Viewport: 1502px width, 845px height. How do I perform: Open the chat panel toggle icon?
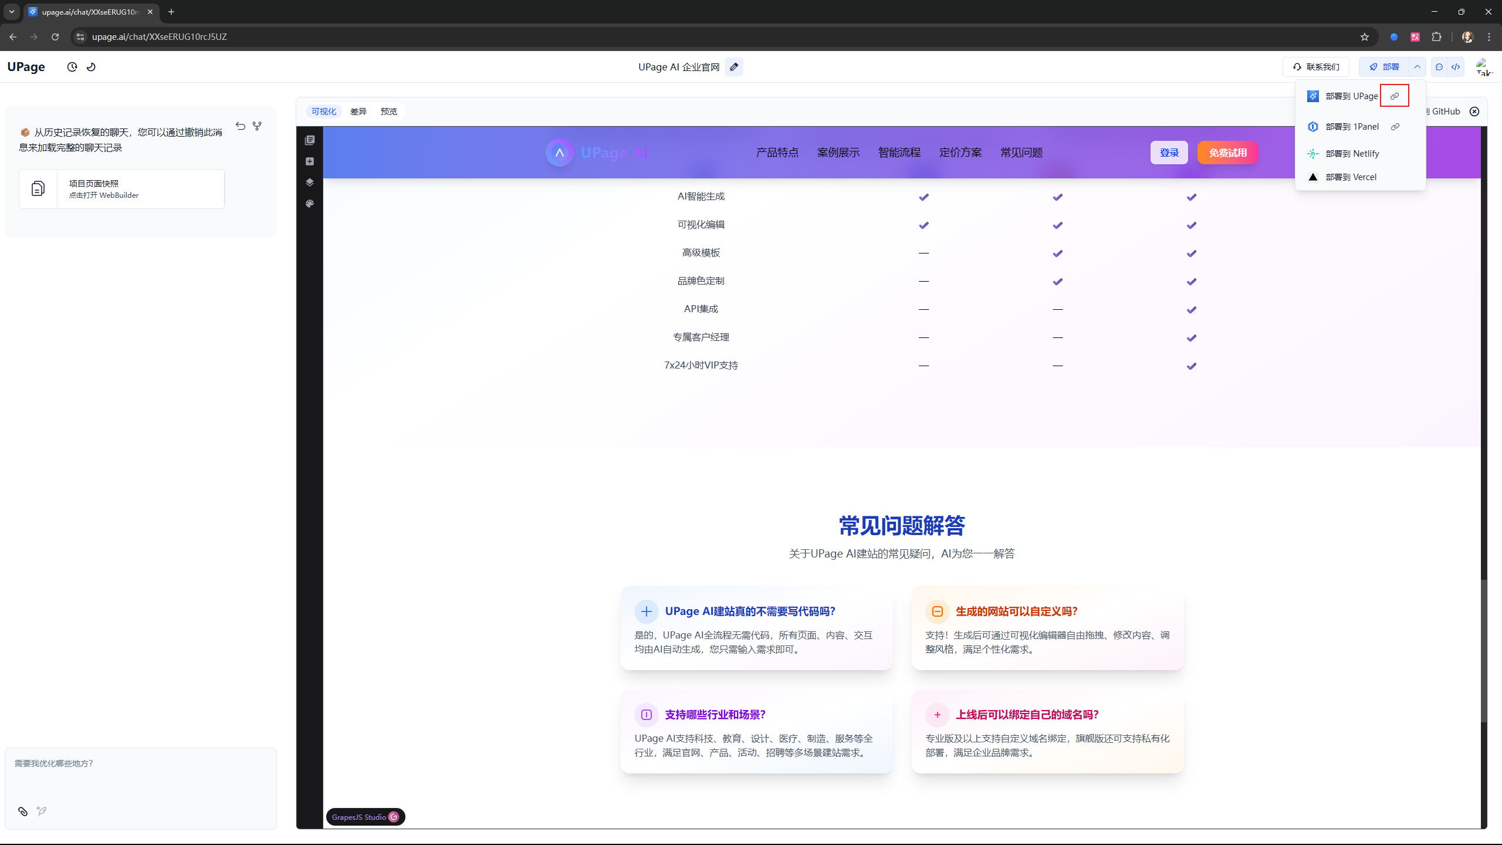point(1439,67)
